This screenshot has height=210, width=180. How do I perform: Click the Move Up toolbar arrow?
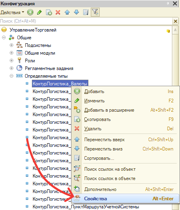[67, 12]
